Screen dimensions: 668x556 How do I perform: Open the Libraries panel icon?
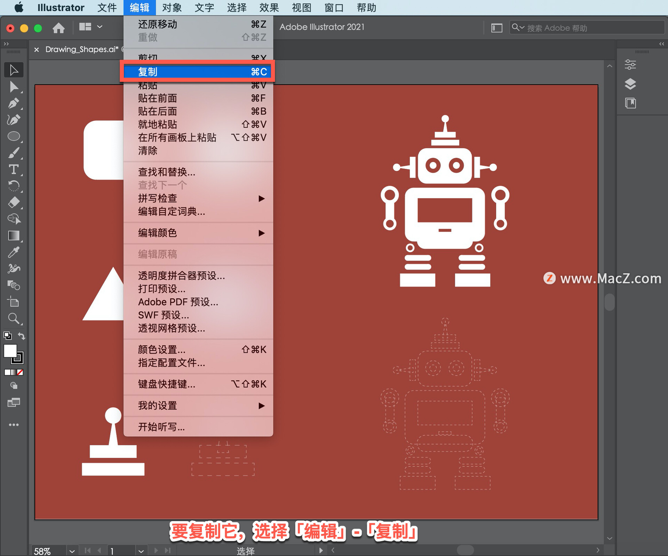point(630,103)
